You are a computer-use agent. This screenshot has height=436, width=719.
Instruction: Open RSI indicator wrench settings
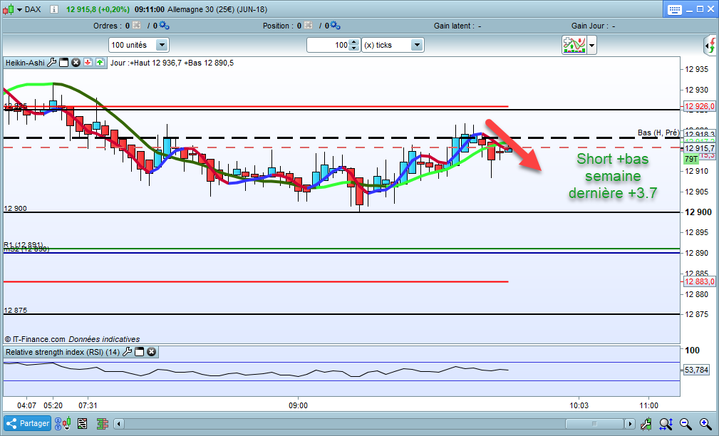tap(128, 352)
